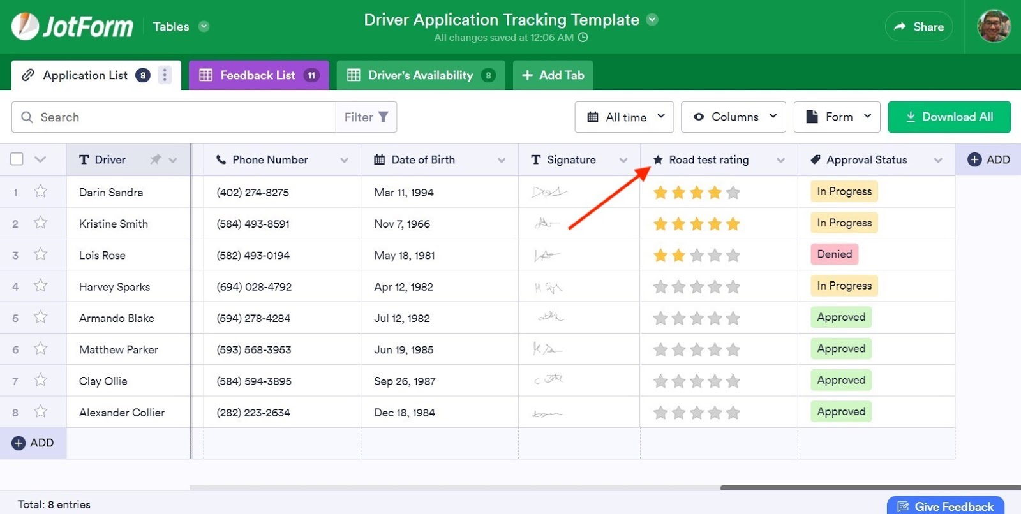Switch to Feedback List tab
The image size is (1021, 514).
point(258,75)
